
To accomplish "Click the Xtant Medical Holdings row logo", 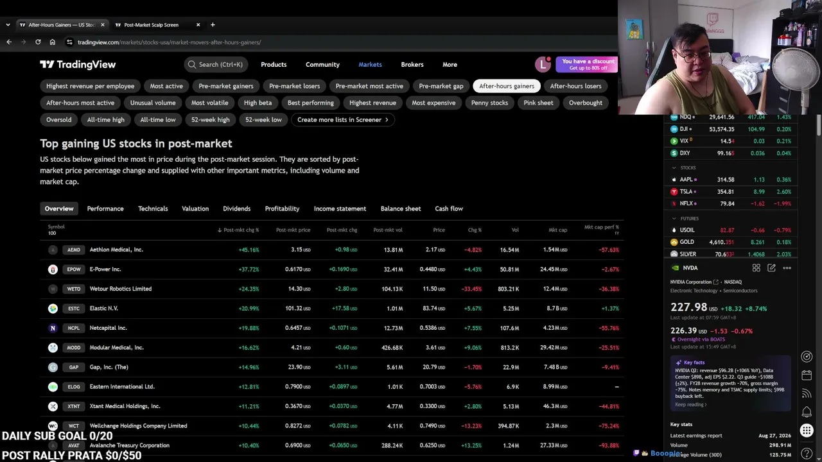I will coord(53,406).
